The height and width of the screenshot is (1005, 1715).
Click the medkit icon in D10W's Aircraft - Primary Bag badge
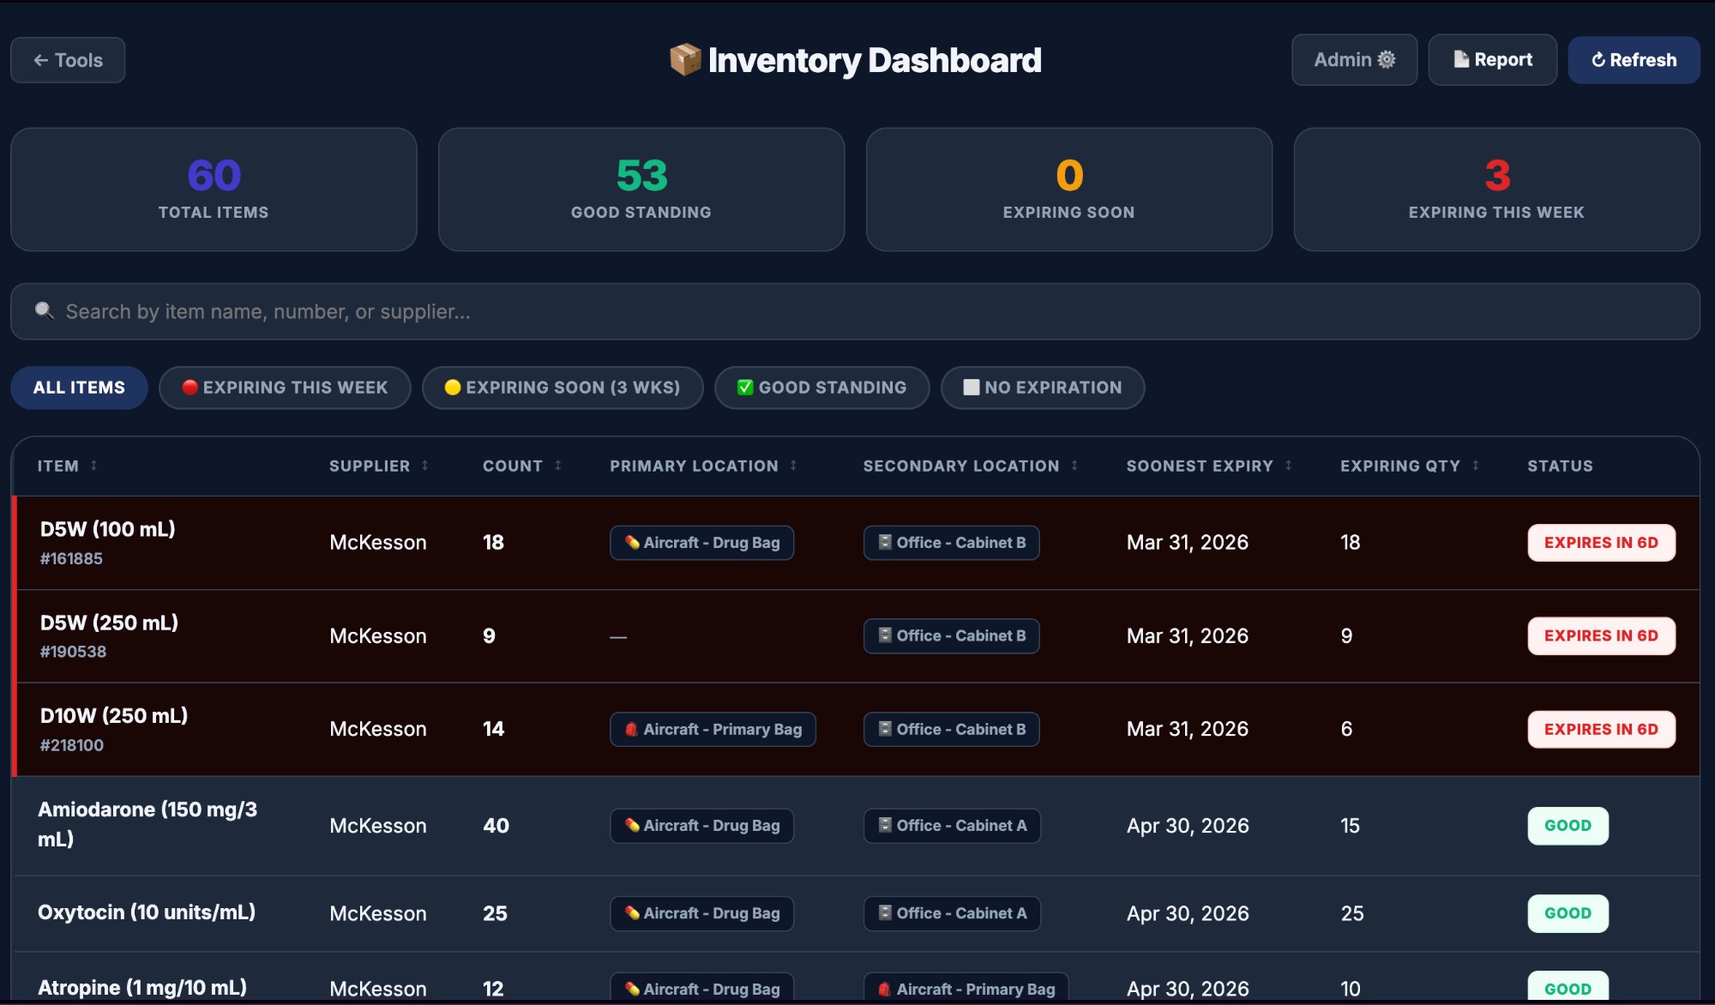(630, 729)
